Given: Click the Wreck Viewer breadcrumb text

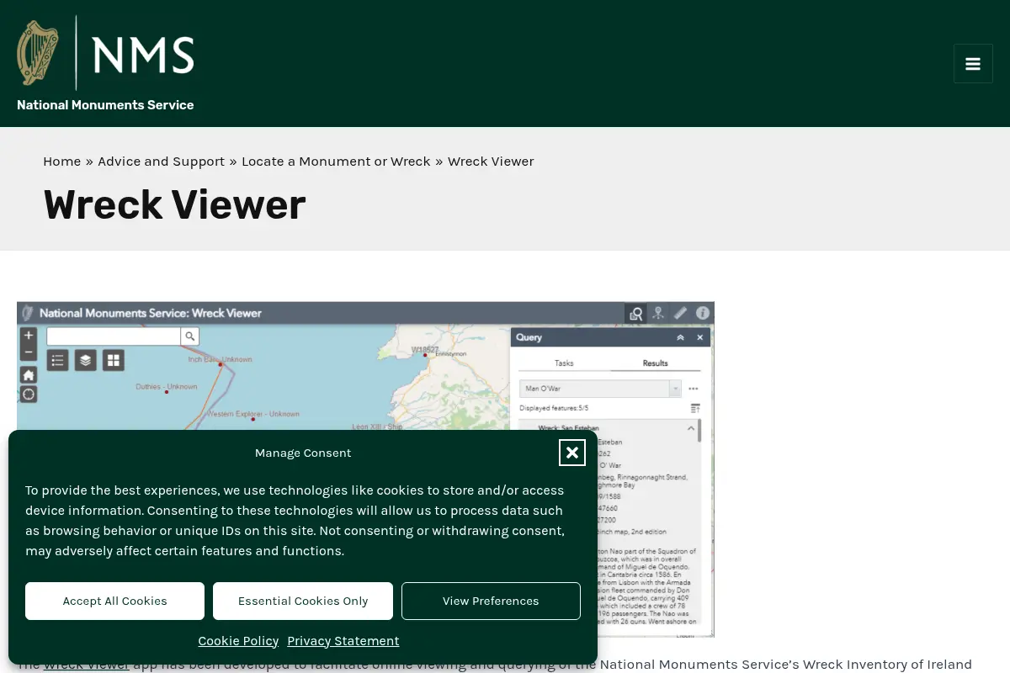Looking at the screenshot, I should [x=491, y=162].
